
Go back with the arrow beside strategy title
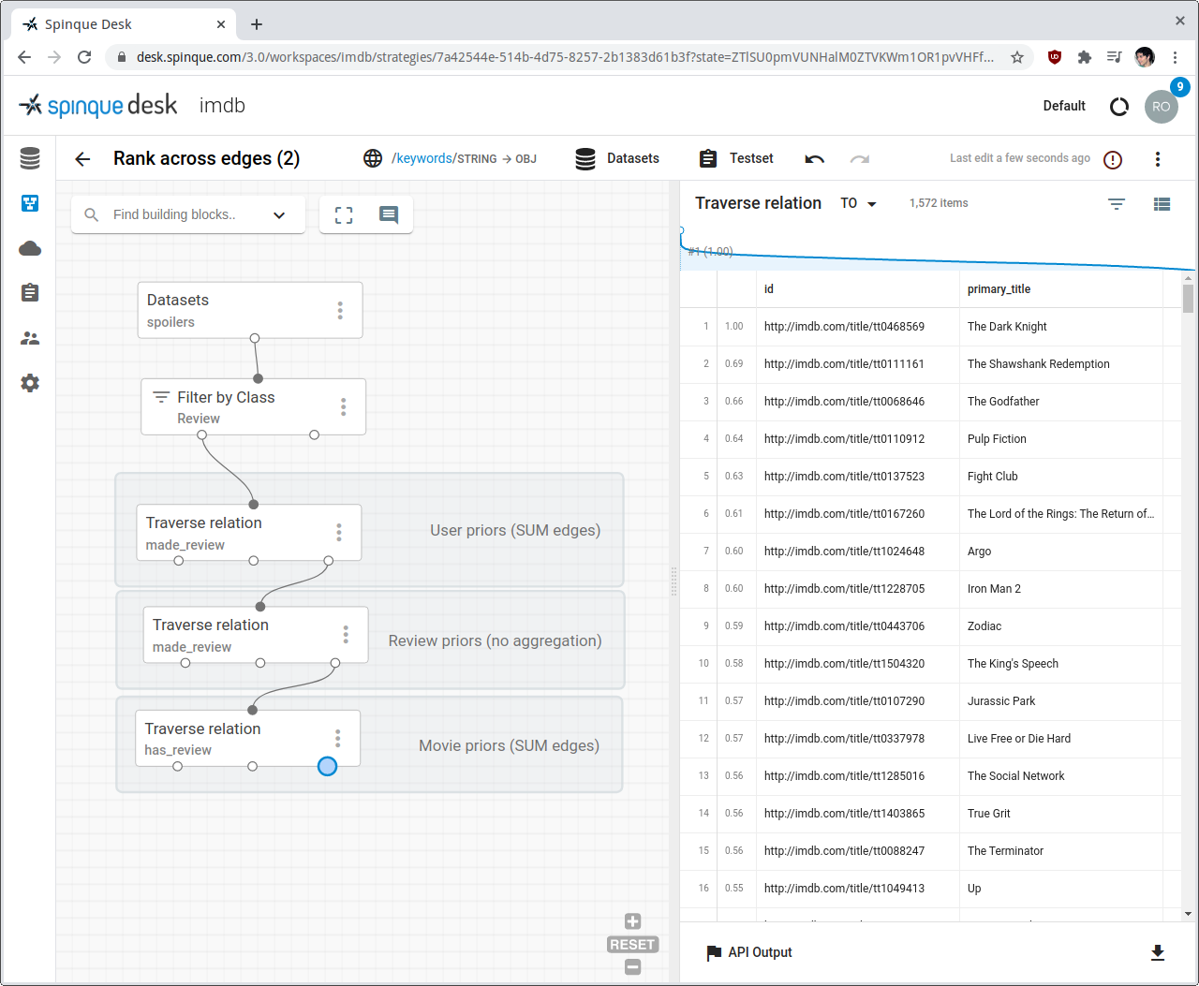click(x=82, y=159)
